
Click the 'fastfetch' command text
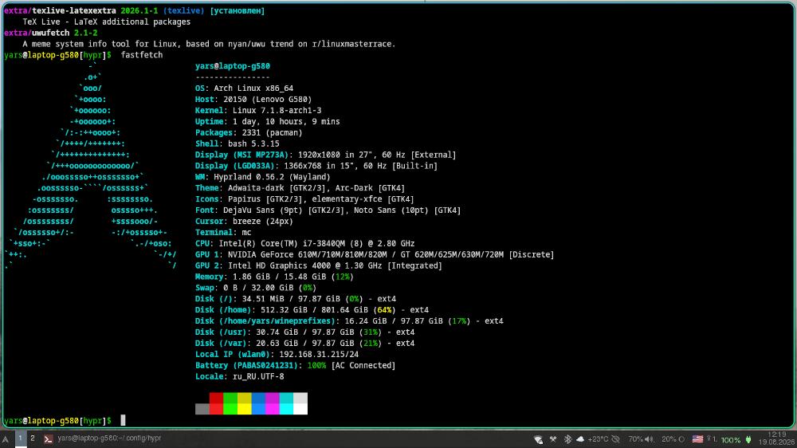pyautogui.click(x=142, y=55)
